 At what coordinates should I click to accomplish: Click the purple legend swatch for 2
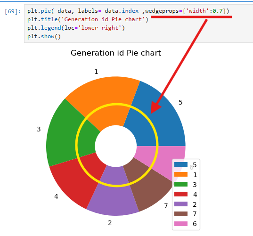tap(181, 204)
